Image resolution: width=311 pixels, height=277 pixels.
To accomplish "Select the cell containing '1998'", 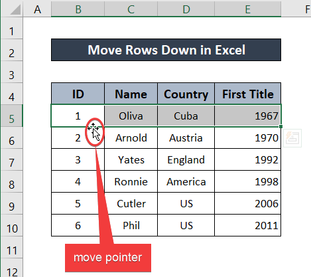I will tap(248, 181).
